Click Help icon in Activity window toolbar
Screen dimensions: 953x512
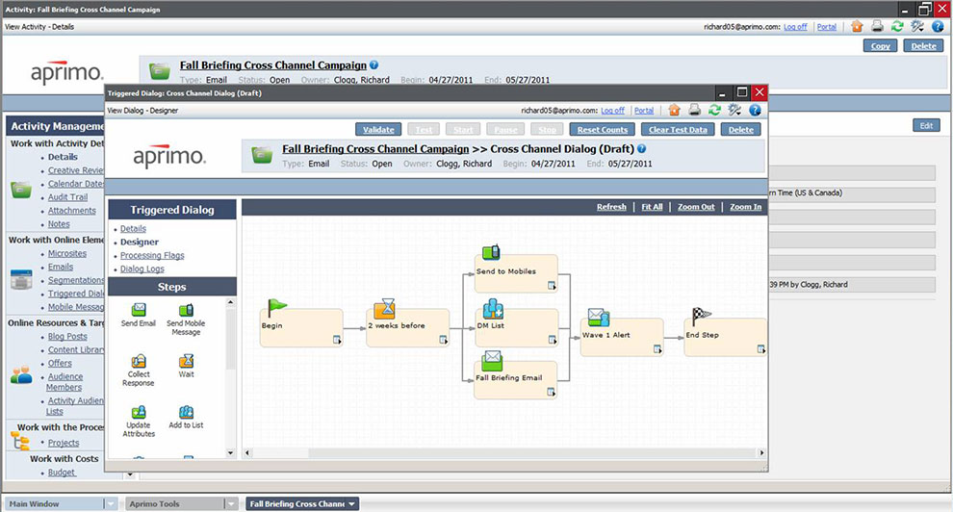(938, 26)
